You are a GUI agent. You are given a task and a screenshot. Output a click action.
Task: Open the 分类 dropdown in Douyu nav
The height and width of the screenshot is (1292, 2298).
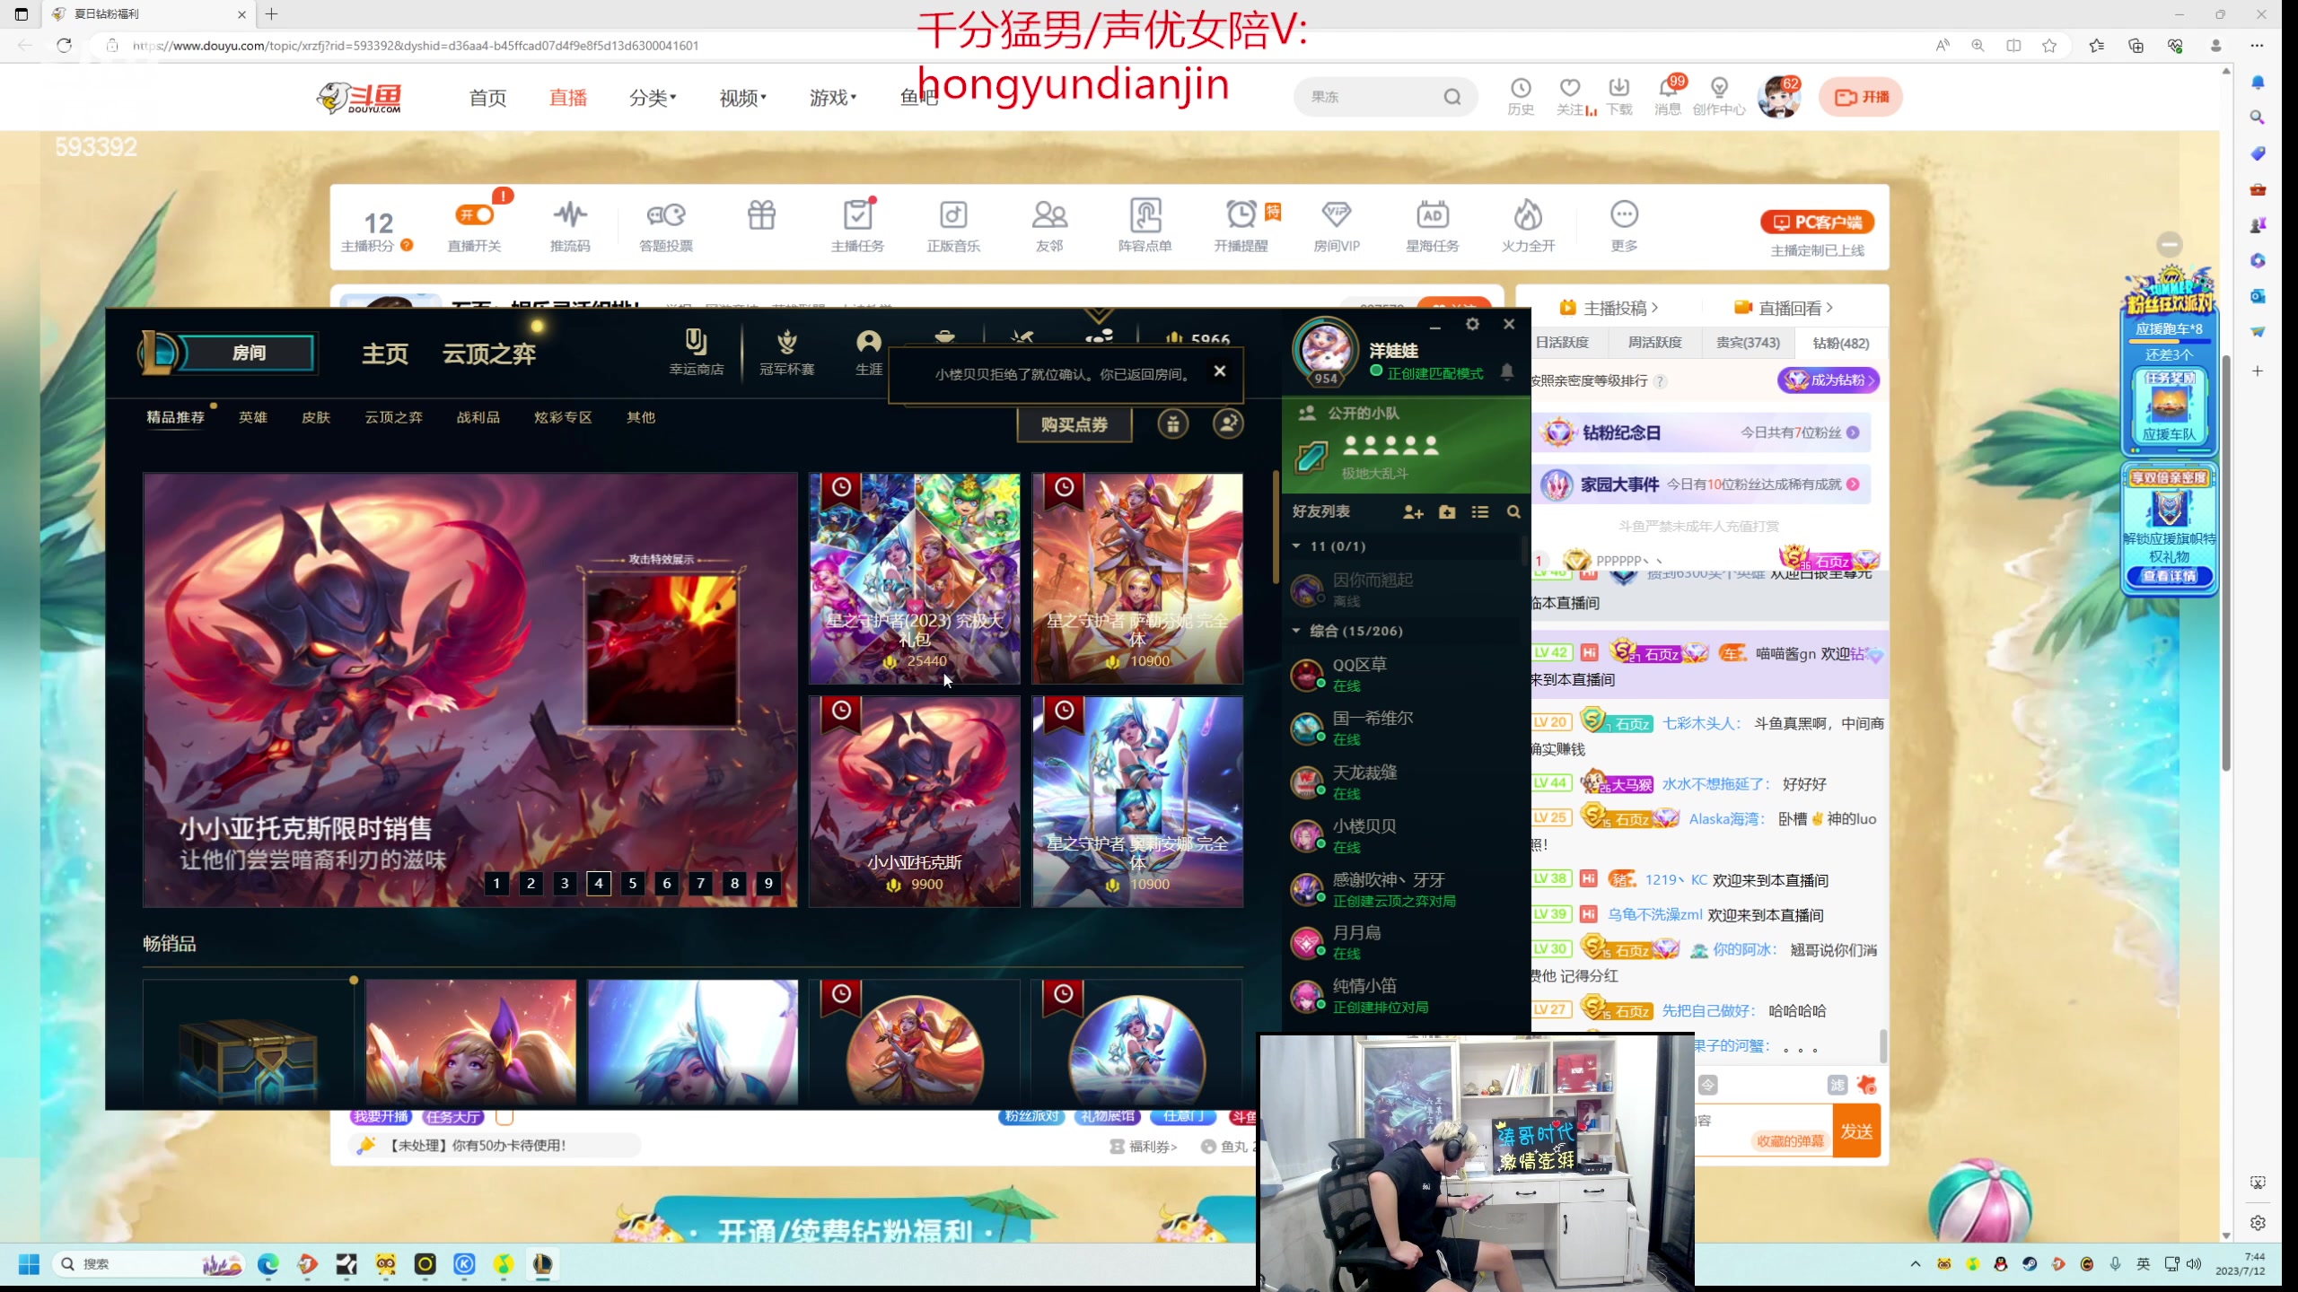(653, 97)
